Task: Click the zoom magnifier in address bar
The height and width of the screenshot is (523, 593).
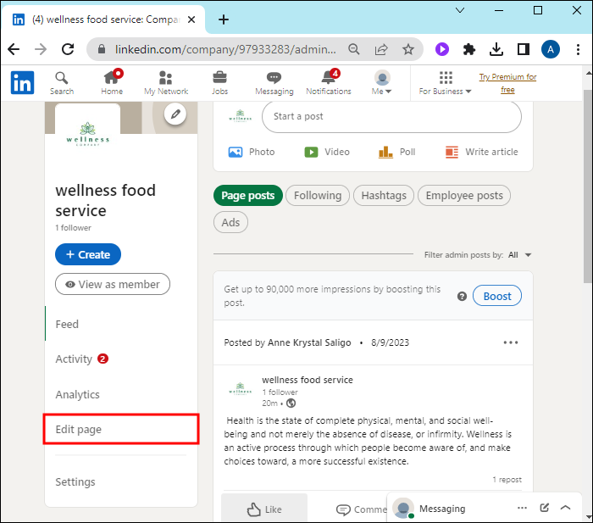Action: click(x=354, y=49)
